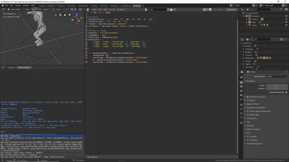289x162 pixels.
Task: Open the Templates menu in text editor
Action: 121,9
